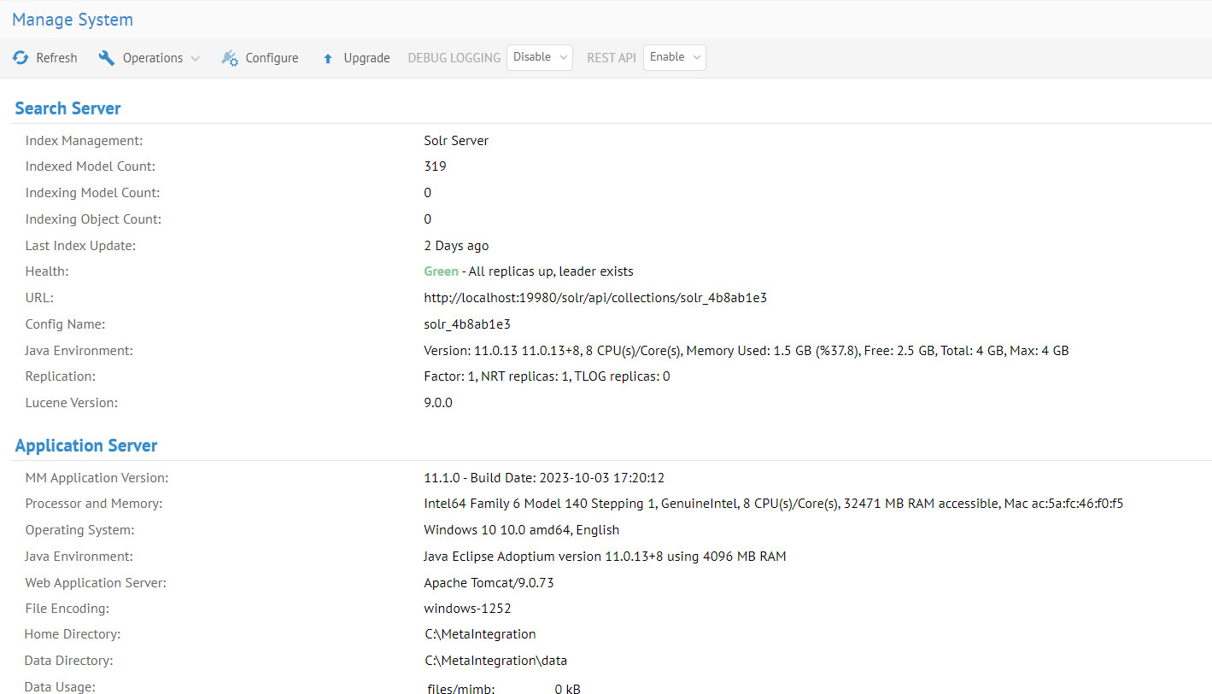
Task: Expand the Operations dropdown chevron
Action: coord(196,59)
